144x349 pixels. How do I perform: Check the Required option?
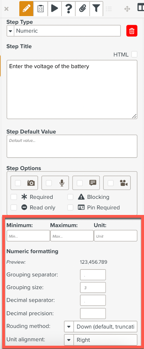pyautogui.click(x=14, y=197)
